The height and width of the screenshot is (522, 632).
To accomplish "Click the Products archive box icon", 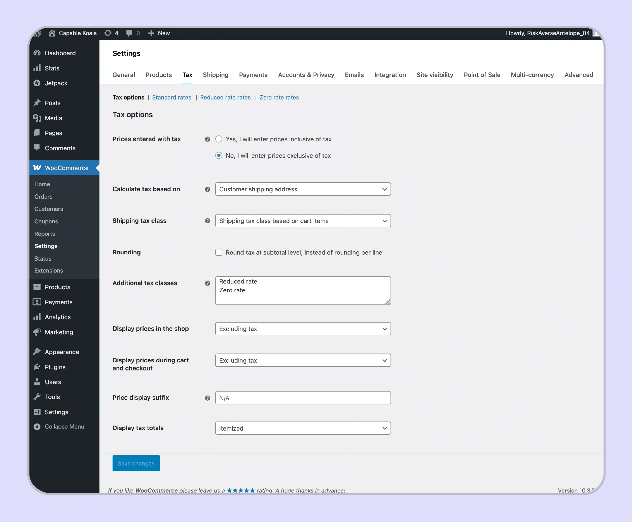I will coord(37,287).
